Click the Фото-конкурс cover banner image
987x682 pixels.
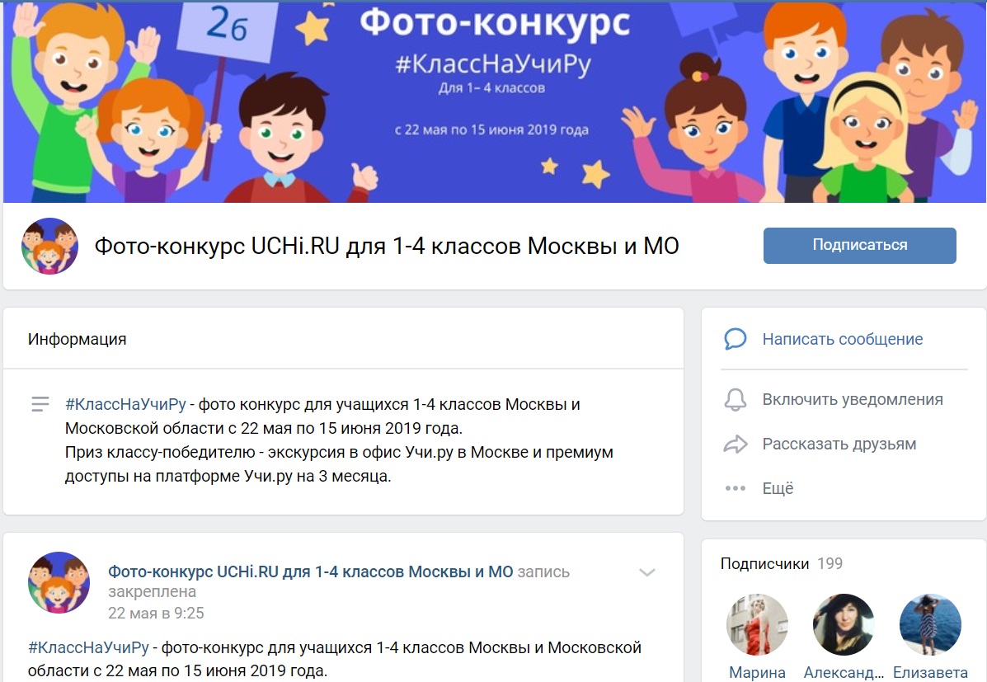pos(494,101)
